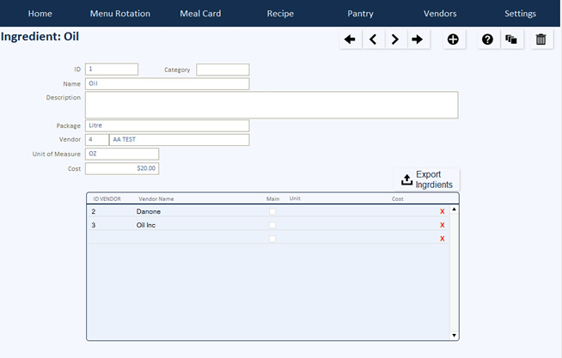
Task: Go to the Vendors page
Action: click(x=440, y=14)
